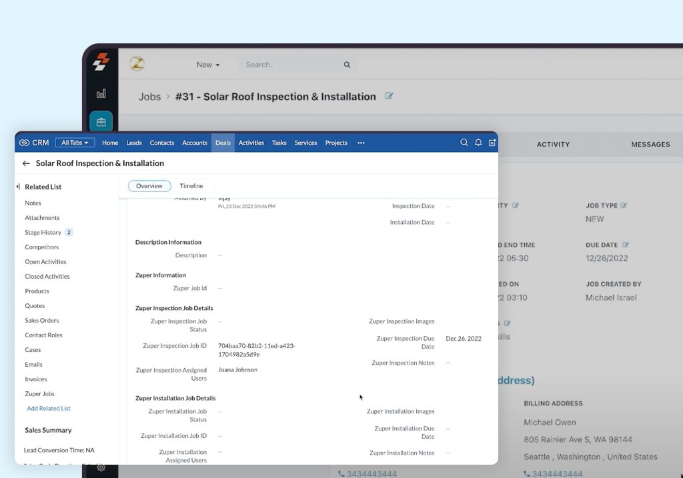Click the CRM logo icon
The width and height of the screenshot is (683, 478).
click(x=25, y=143)
